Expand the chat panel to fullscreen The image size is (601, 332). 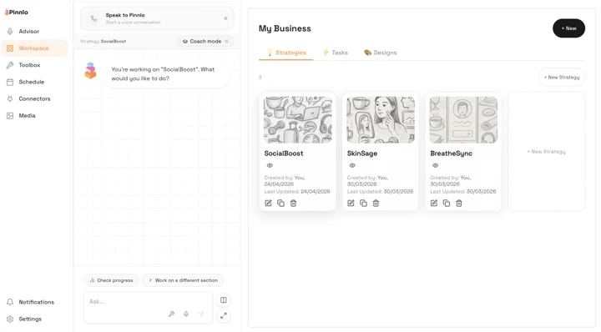(x=224, y=315)
